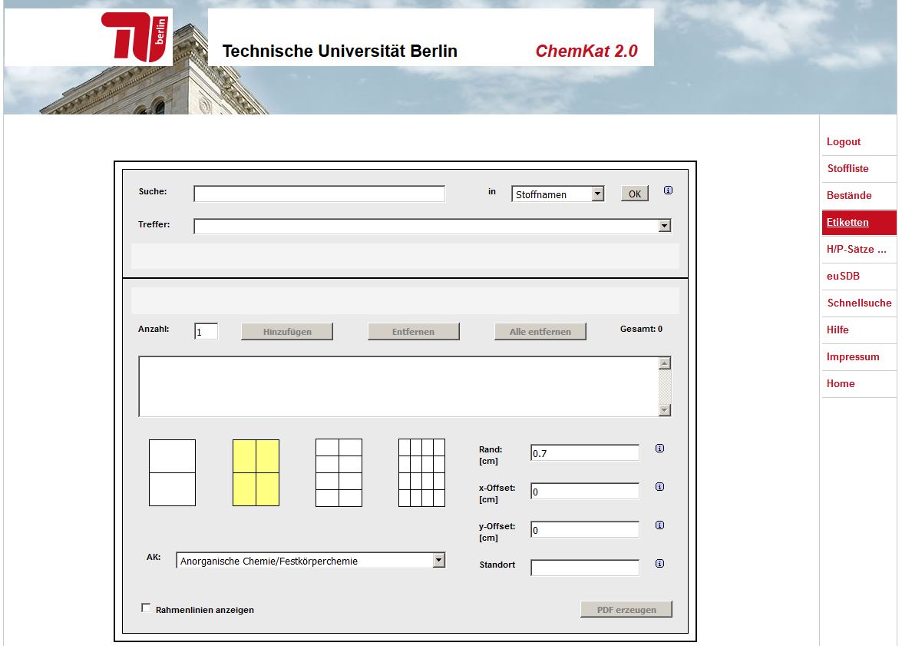The width and height of the screenshot is (902, 646).
Task: Click the info icon next to search OK
Action: [668, 190]
